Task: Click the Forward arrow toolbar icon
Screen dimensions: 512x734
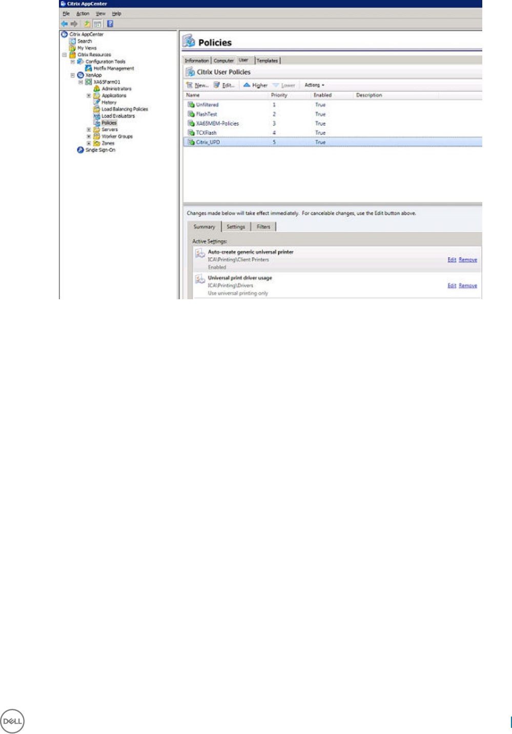Action: tap(74, 24)
